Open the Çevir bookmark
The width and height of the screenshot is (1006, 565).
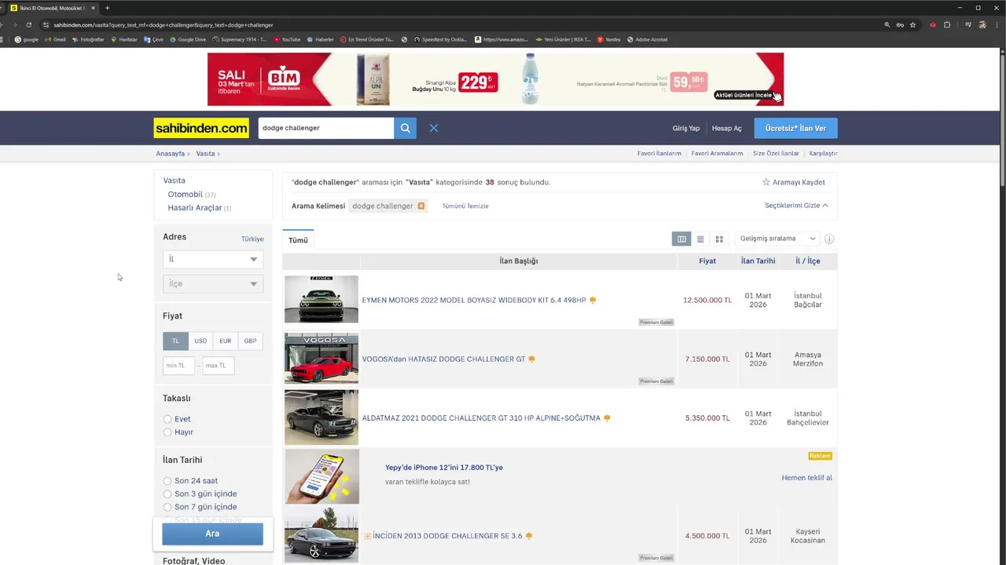point(153,39)
